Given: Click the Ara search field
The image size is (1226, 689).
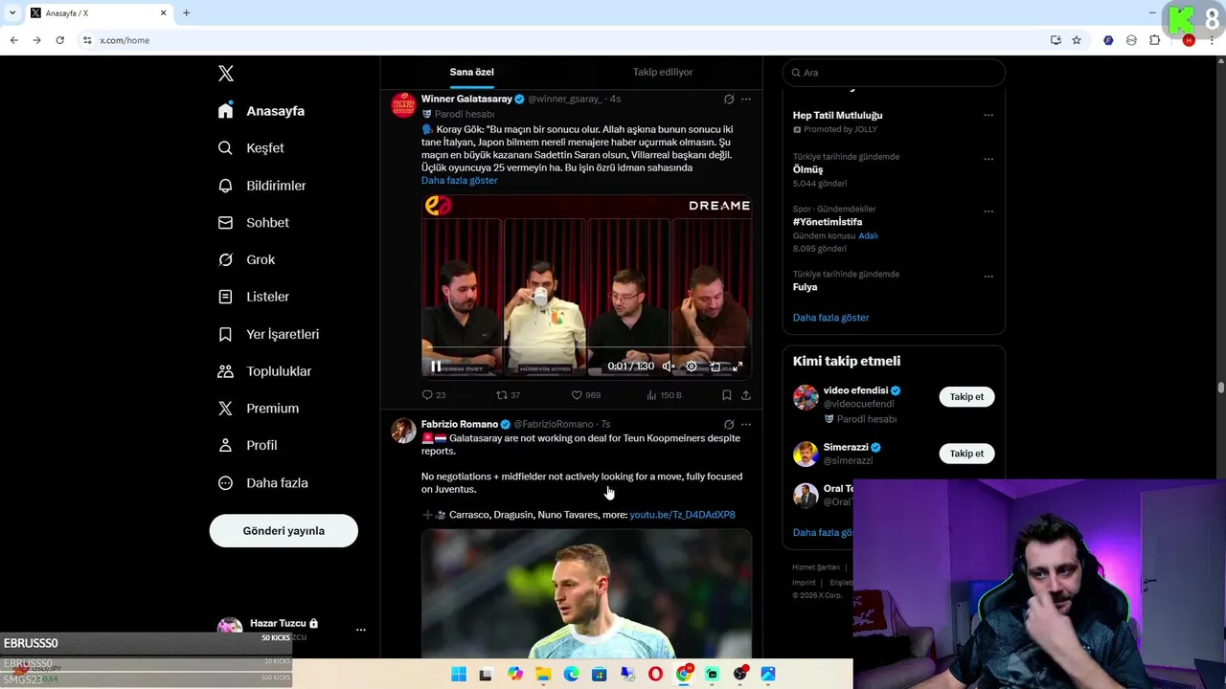Looking at the screenshot, I should coord(894,73).
